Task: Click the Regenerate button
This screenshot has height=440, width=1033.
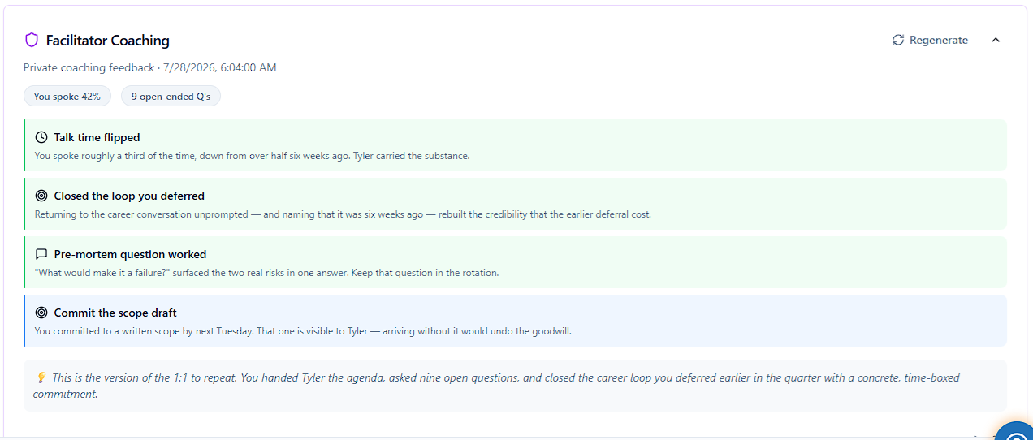Action: tap(930, 40)
